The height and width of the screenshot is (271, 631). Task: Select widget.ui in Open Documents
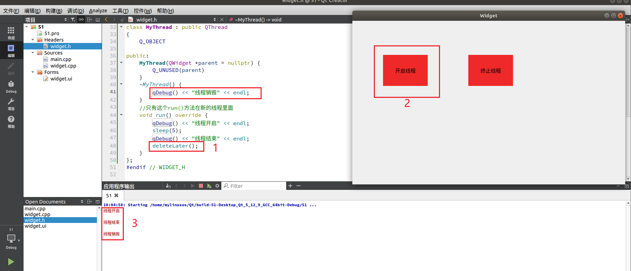60,226
